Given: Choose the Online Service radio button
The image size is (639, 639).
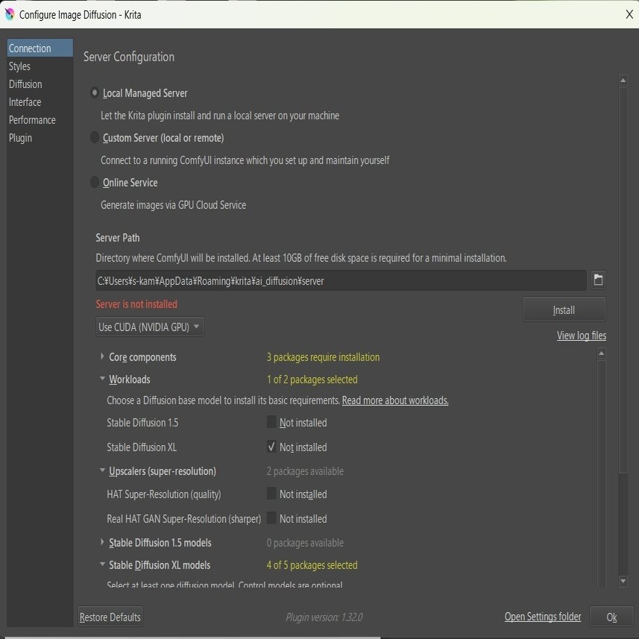Looking at the screenshot, I should point(94,182).
